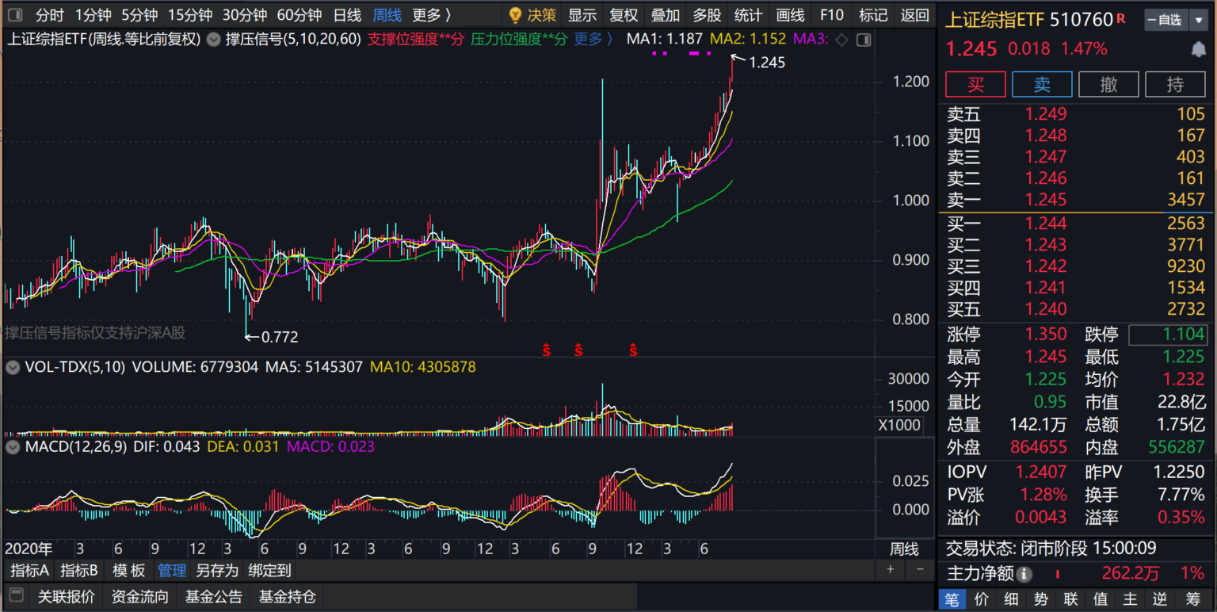Switch to the 日线 daily chart tab

pyautogui.click(x=347, y=15)
